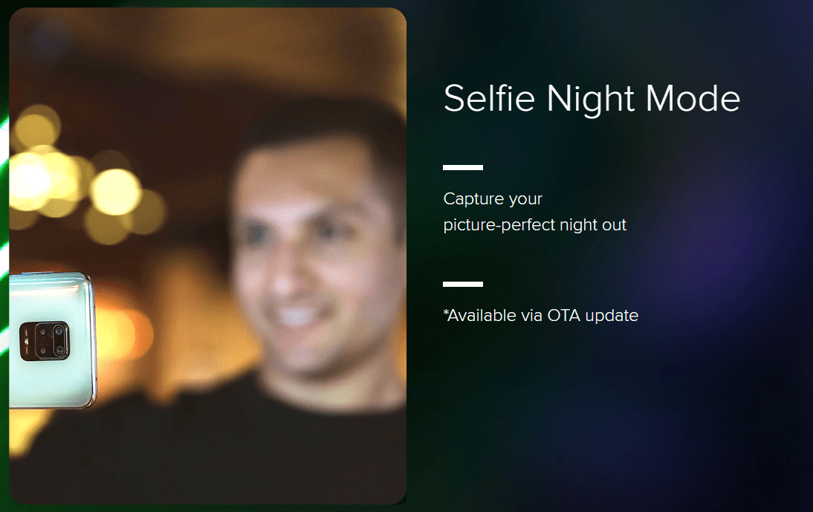Click the word "Mode" in the title

click(693, 98)
